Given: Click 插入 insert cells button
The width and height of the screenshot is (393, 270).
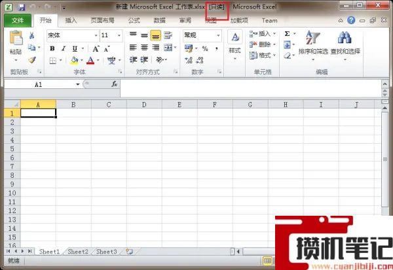Looking at the screenshot, I should pos(262,34).
